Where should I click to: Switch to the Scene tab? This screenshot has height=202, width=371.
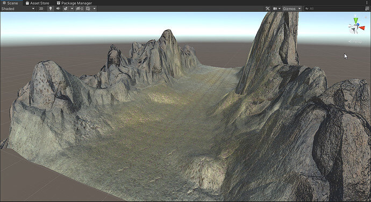point(11,3)
